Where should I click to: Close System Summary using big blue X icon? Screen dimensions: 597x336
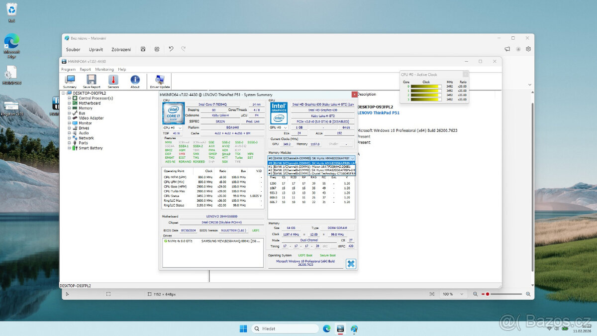click(351, 264)
